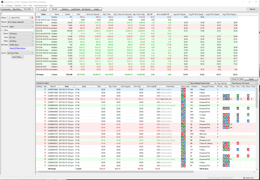Open the Hud menu
The height and width of the screenshot is (180, 260).
pos(25,6)
